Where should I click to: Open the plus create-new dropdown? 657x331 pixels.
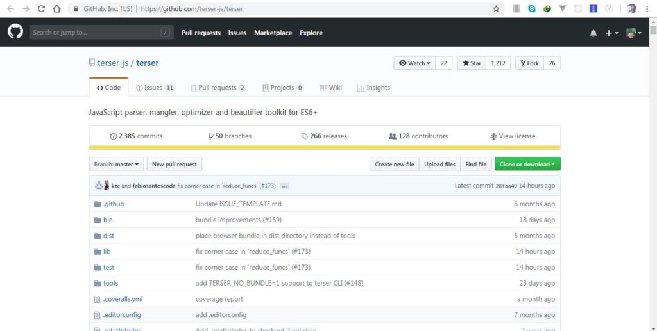point(611,33)
